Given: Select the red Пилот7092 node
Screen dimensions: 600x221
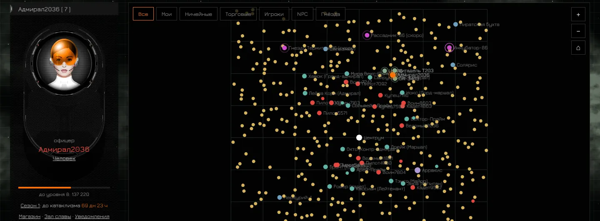Looking at the screenshot, I should [x=358, y=84].
